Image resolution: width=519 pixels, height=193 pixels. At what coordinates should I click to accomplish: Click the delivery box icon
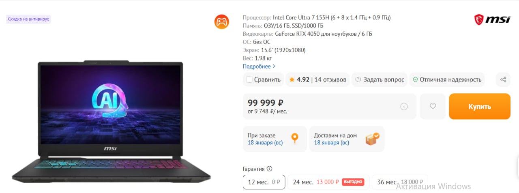point(372,139)
